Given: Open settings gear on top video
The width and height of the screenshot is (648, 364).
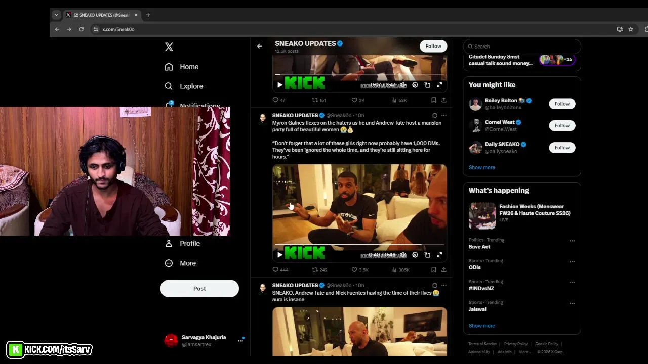Looking at the screenshot, I should click(415, 85).
